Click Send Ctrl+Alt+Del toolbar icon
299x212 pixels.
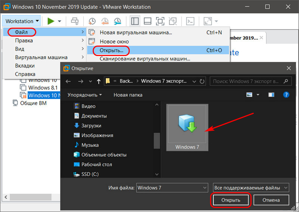pos(75,21)
